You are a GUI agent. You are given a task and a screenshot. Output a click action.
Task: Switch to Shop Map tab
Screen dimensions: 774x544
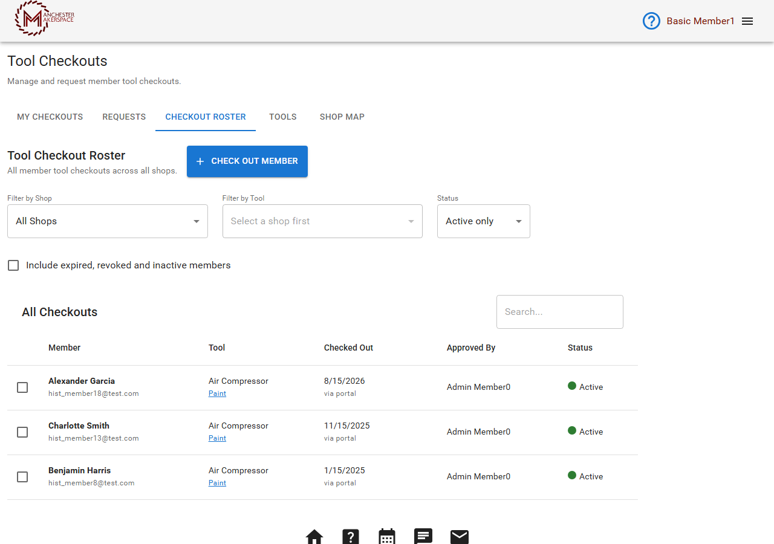tap(342, 117)
